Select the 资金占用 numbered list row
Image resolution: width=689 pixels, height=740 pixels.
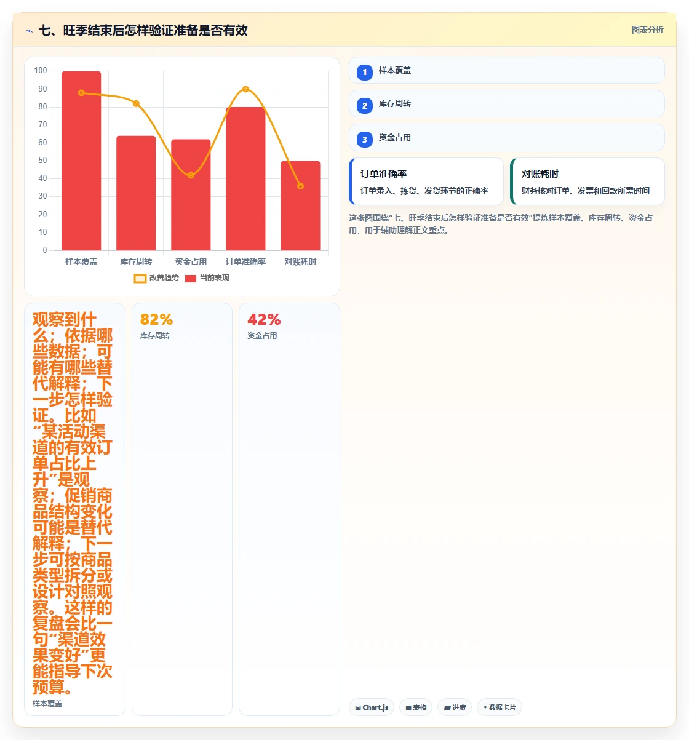[507, 137]
